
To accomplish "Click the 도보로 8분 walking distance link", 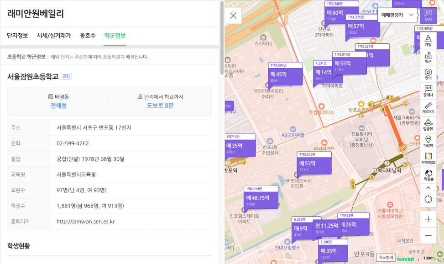I will pos(160,106).
